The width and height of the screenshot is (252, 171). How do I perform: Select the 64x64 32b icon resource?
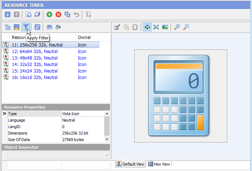[35, 52]
